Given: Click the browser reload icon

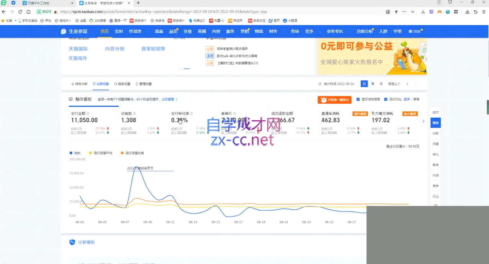Looking at the screenshot, I should [x=20, y=12].
